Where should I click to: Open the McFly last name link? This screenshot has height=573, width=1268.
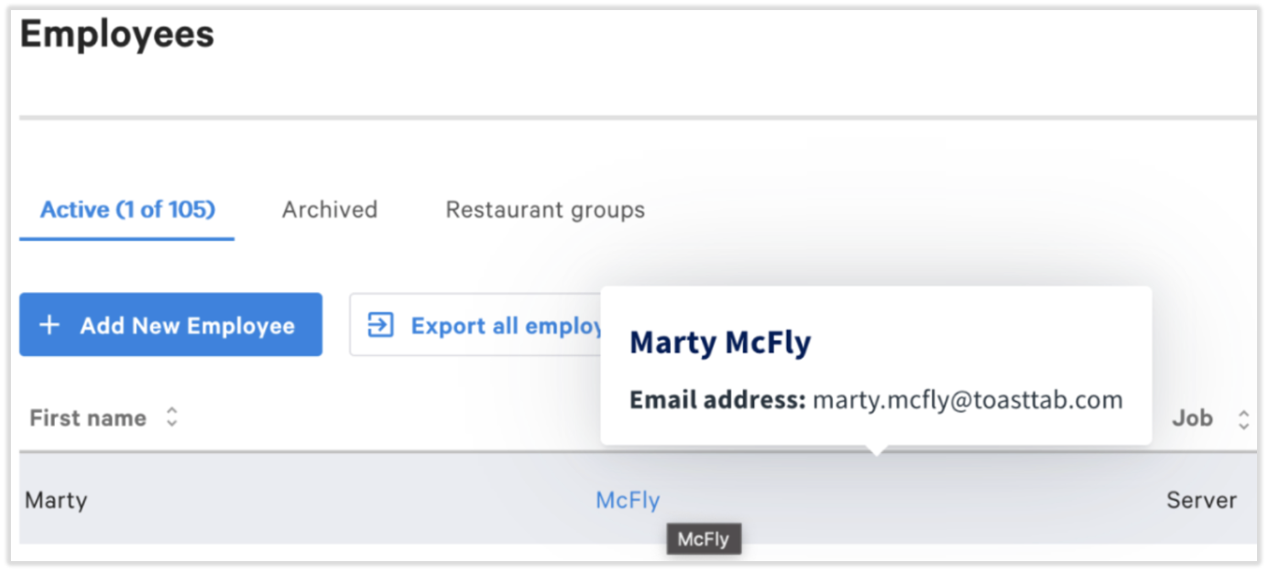point(628,501)
